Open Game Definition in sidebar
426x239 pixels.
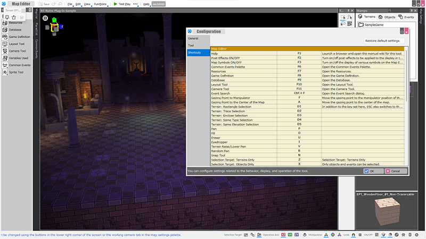click(17, 37)
